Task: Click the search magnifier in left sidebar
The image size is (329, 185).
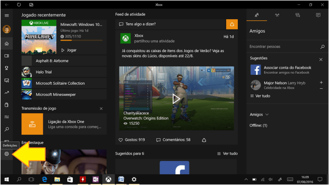Action: [x=7, y=129]
